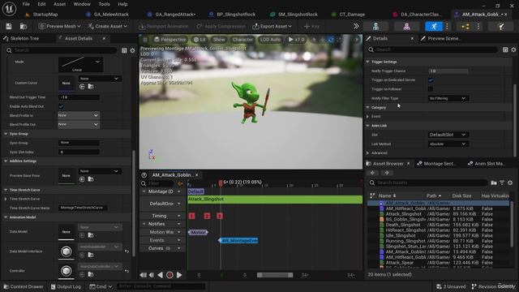Collapse the Trigger Settings section
This screenshot has width=519, height=292.
click(x=367, y=62)
